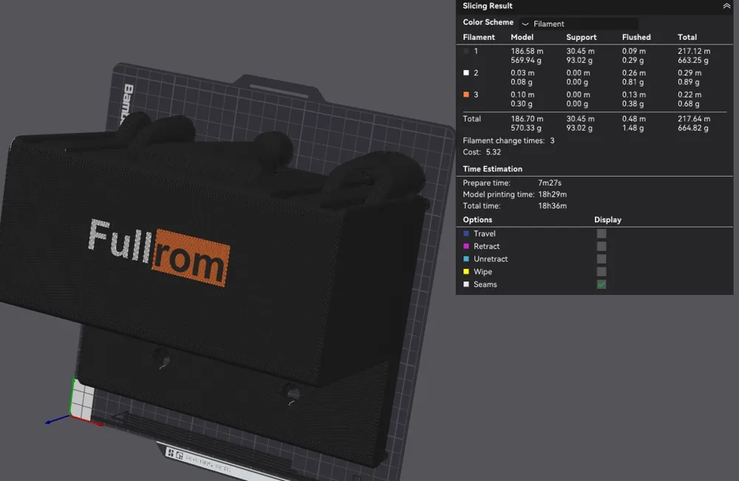Click the Cost 5.32 entry
Image resolution: width=739 pixels, height=481 pixels.
click(x=482, y=151)
